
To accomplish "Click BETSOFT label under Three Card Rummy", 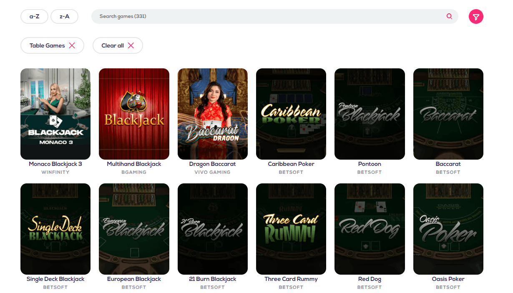I will point(291,287).
